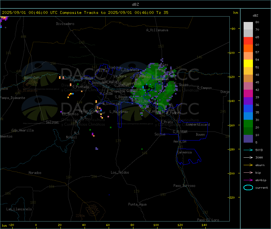Click the 'Lag.Llancanelo' map label

pos(19,209)
